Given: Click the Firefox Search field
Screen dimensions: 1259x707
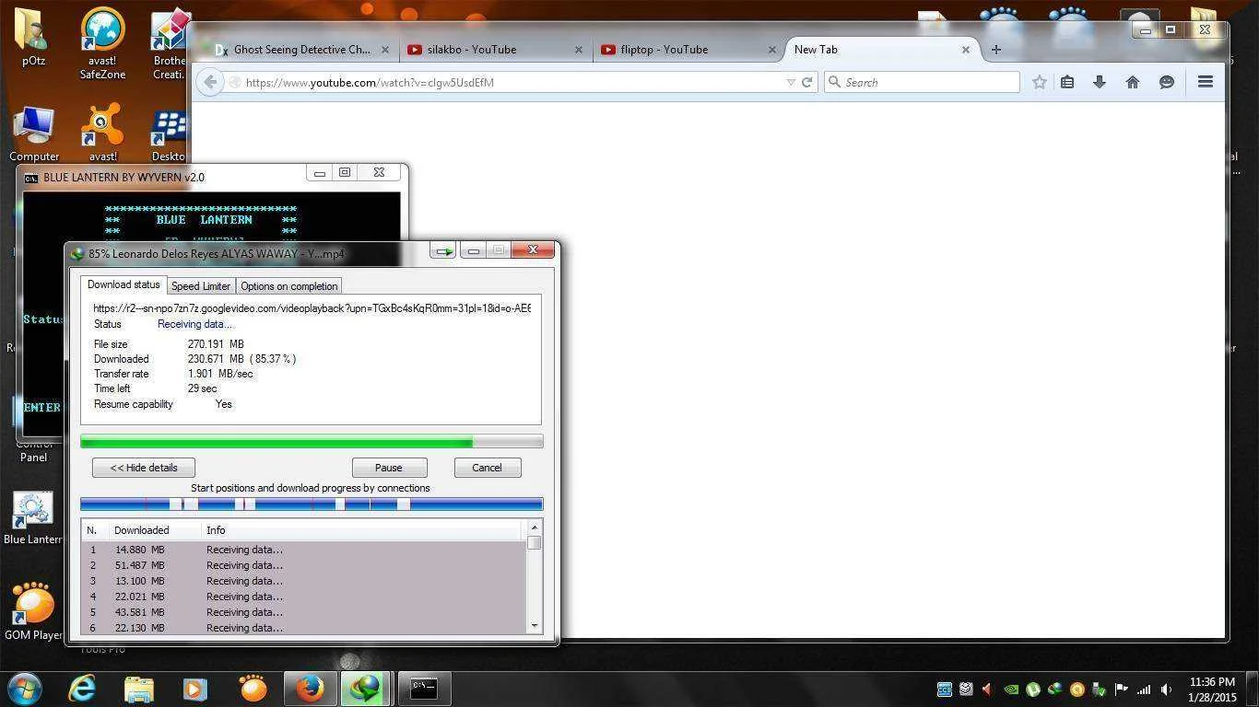Looking at the screenshot, I should pyautogui.click(x=922, y=82).
